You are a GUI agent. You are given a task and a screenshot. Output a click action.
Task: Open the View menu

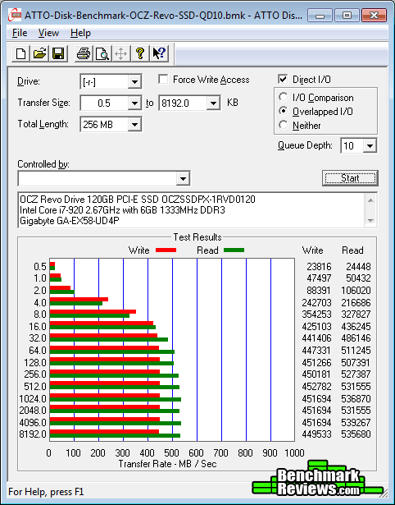[x=48, y=33]
